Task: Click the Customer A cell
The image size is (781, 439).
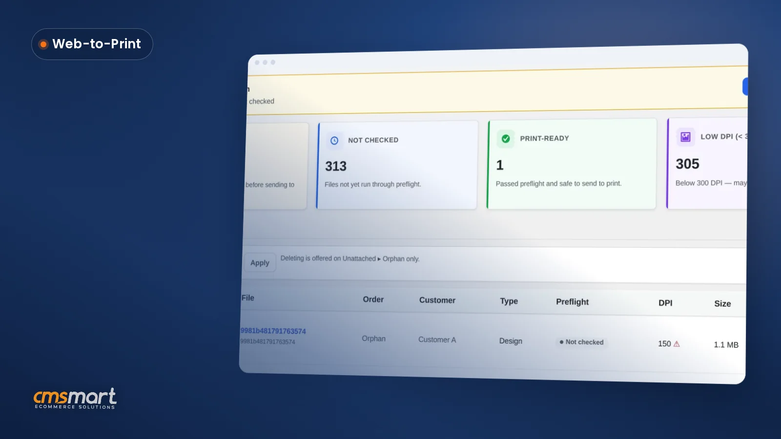Action: (437, 339)
